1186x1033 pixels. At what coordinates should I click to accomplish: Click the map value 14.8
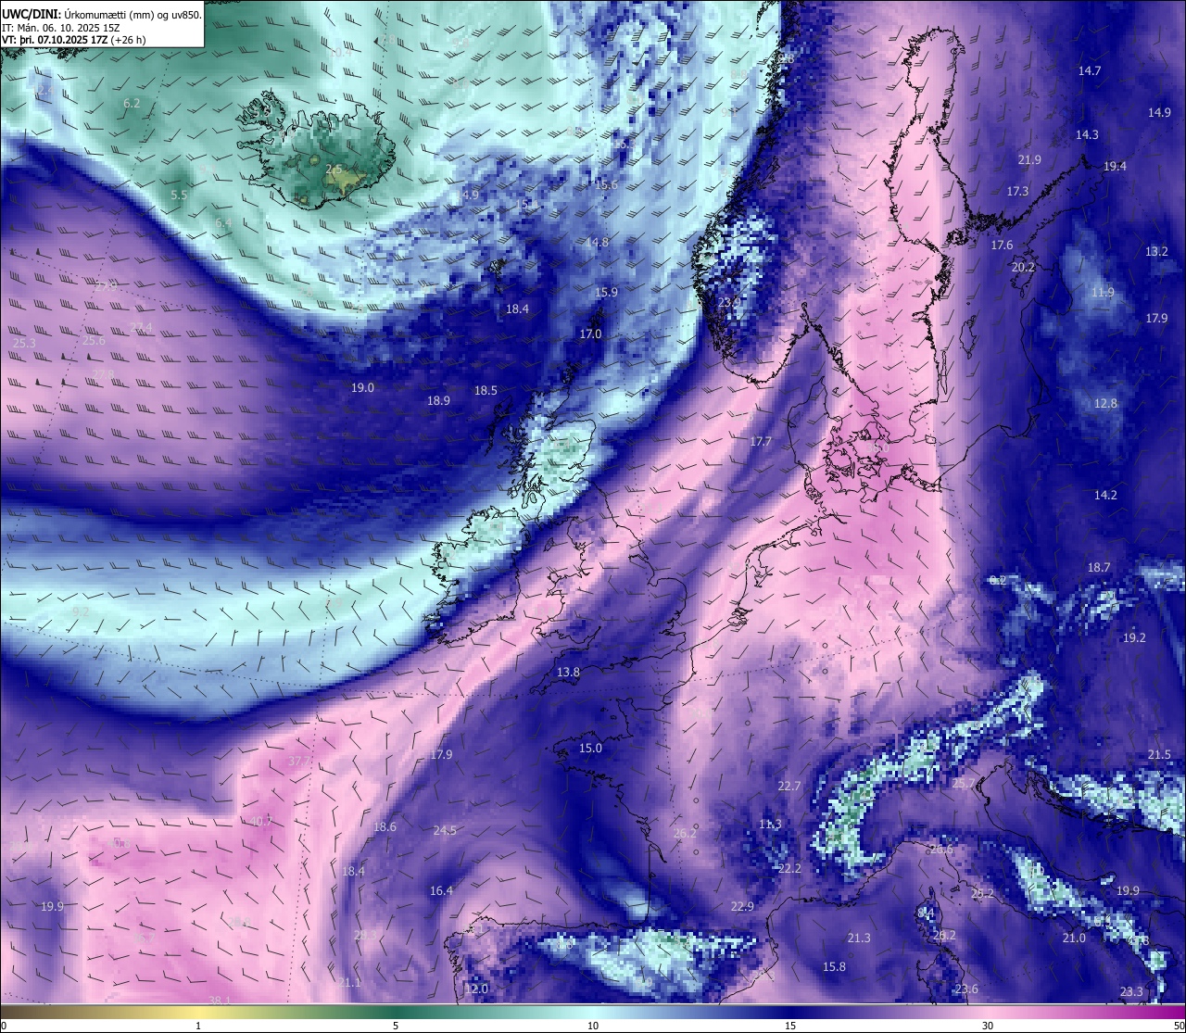(x=597, y=242)
